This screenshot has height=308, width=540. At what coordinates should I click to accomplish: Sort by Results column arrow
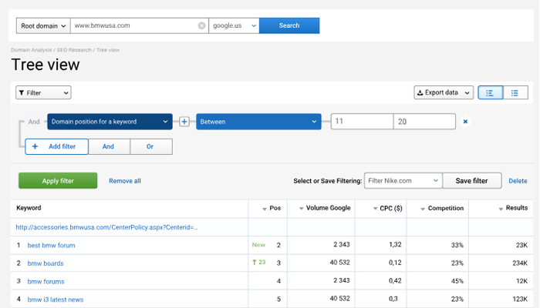click(x=501, y=209)
